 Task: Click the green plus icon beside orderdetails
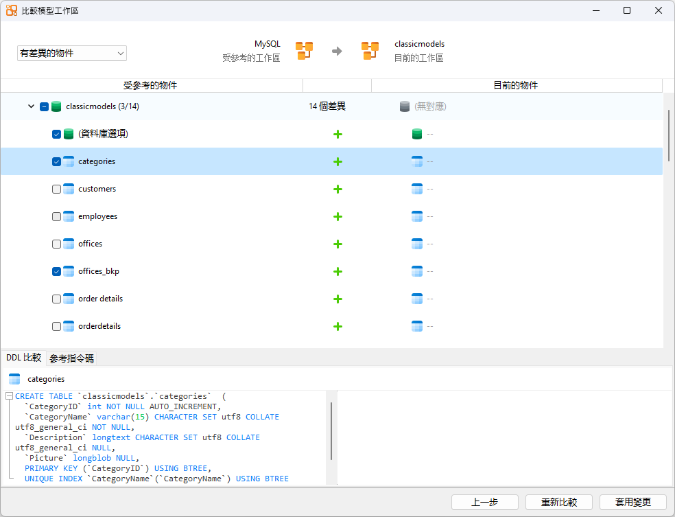tap(337, 326)
